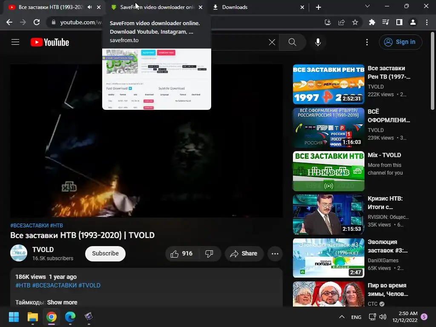Screen dimensions: 436x327
Task: Open the YouTube guide hamburger menu
Action: [x=15, y=42]
